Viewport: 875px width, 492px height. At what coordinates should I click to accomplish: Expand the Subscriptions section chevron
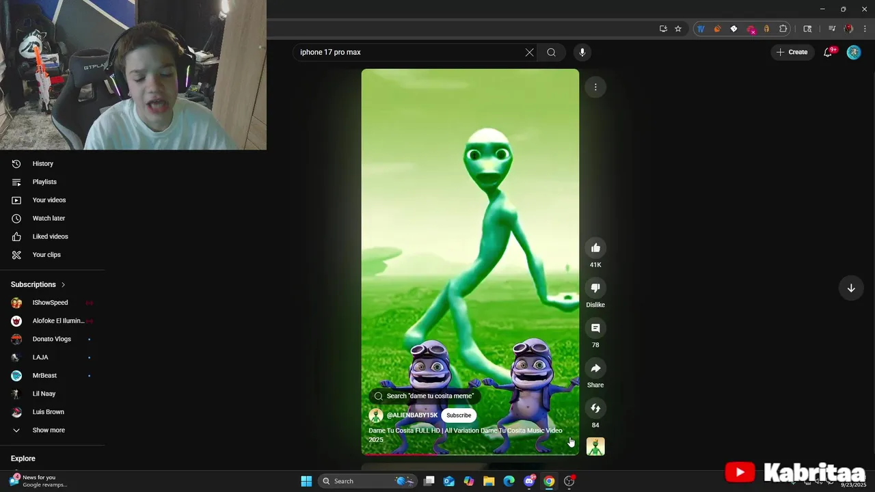pos(64,284)
